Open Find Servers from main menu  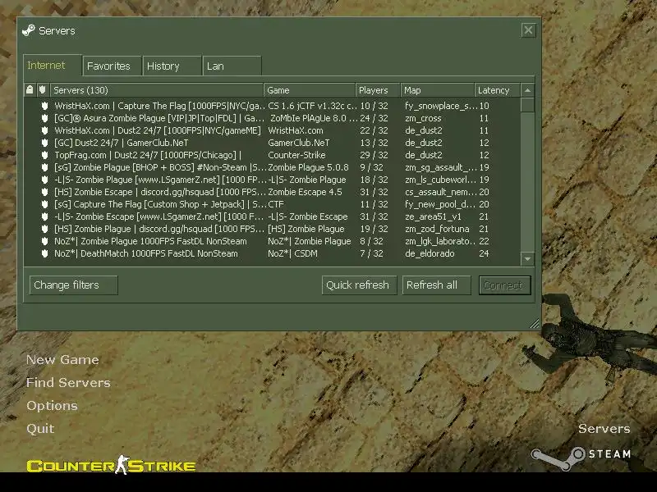[x=68, y=382]
